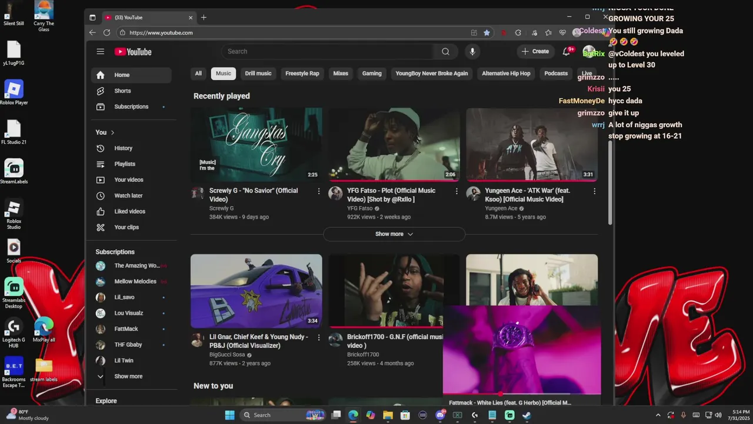Show hidden system tray icons chevron

tap(658, 415)
